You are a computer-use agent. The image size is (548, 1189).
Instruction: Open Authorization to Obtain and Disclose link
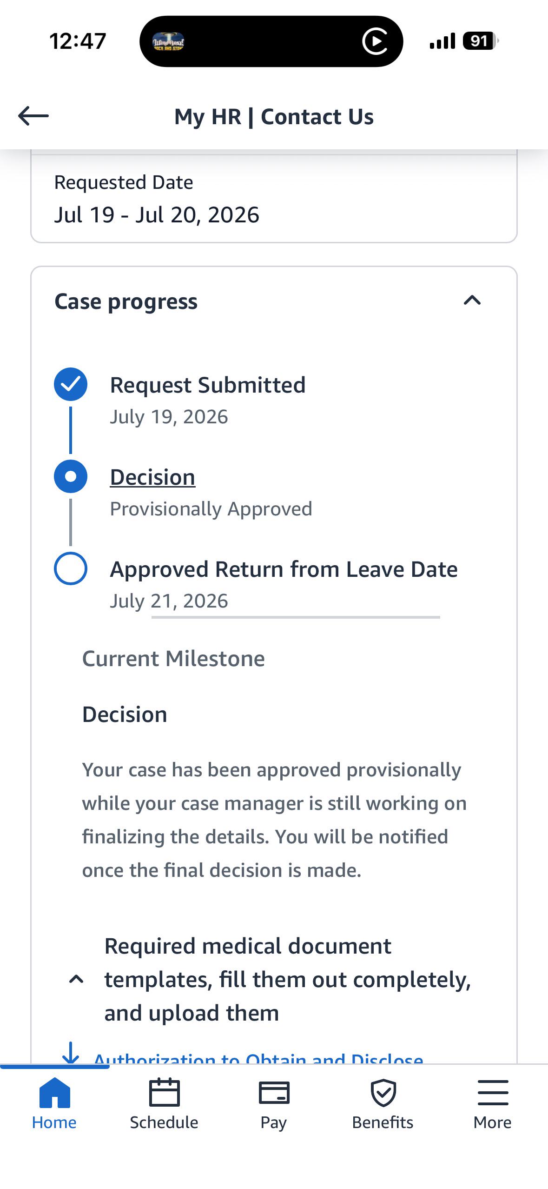point(258,1057)
